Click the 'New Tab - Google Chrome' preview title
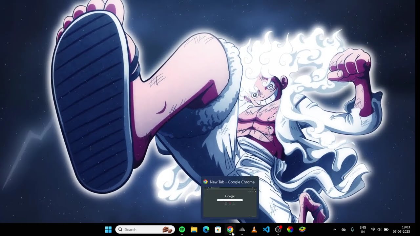This screenshot has height=236, width=420. click(232, 182)
